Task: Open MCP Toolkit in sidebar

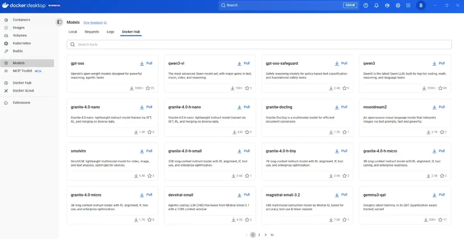Action: (22, 71)
